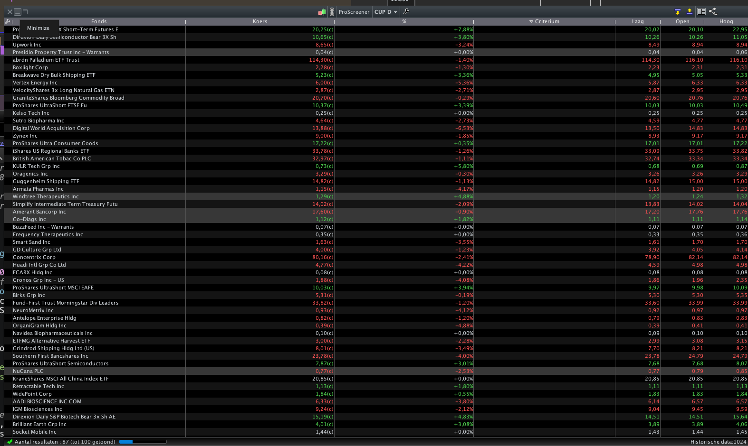Screen dimensions: 748x446
Task: Select Simplify Intermediate Term Treasury Futu row
Action: (x=376, y=204)
